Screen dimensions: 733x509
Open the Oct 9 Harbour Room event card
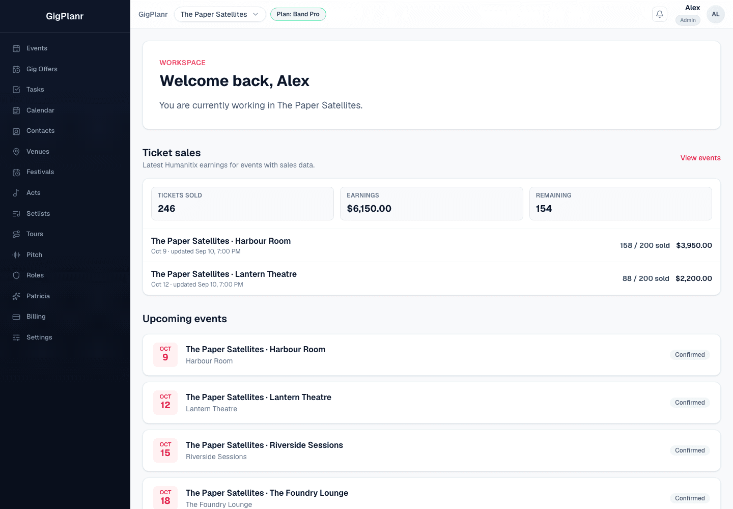point(432,355)
